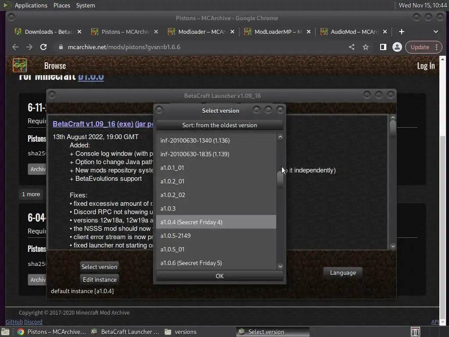Click Log In on MCArchive

click(x=426, y=66)
